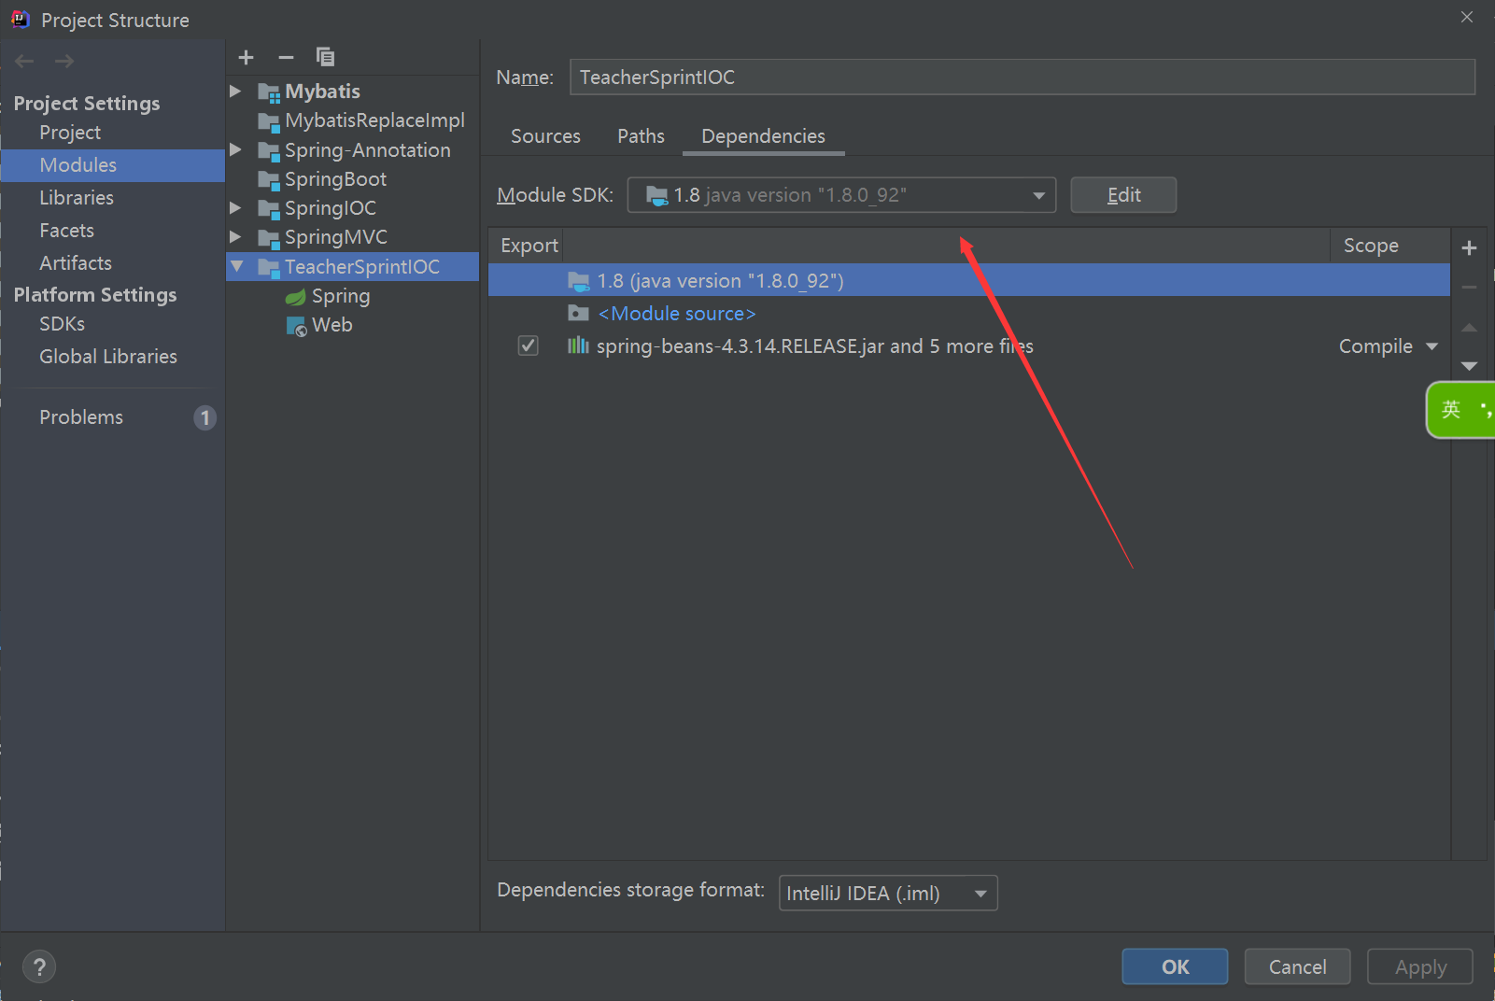Close the Project Structure dialog

coord(1467,17)
